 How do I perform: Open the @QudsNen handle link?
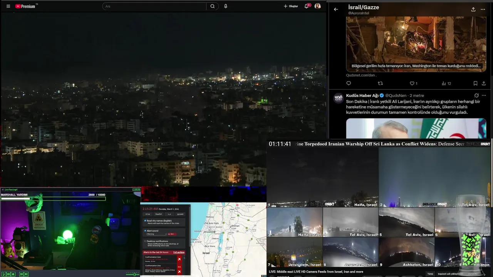coord(396,95)
